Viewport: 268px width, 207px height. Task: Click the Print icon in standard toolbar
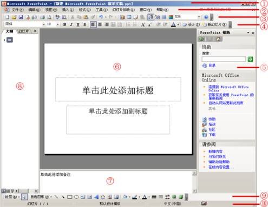pyautogui.click(x=42, y=17)
